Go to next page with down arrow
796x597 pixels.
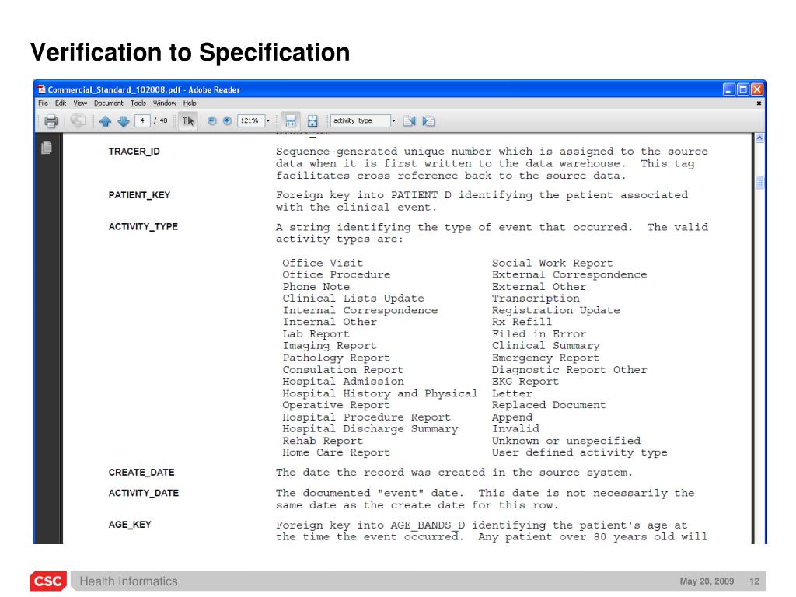pyautogui.click(x=124, y=121)
